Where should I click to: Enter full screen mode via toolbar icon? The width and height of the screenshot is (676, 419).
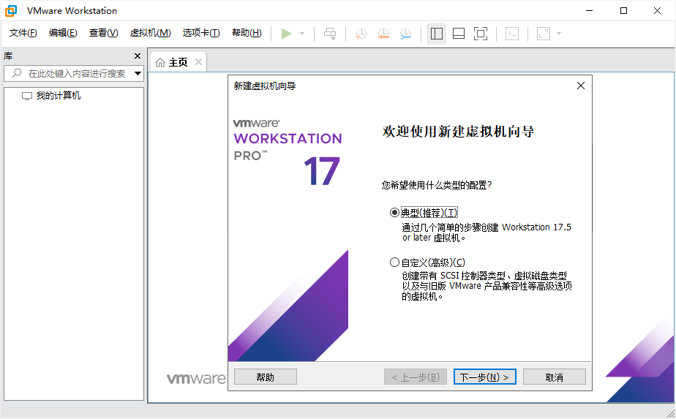(x=481, y=34)
